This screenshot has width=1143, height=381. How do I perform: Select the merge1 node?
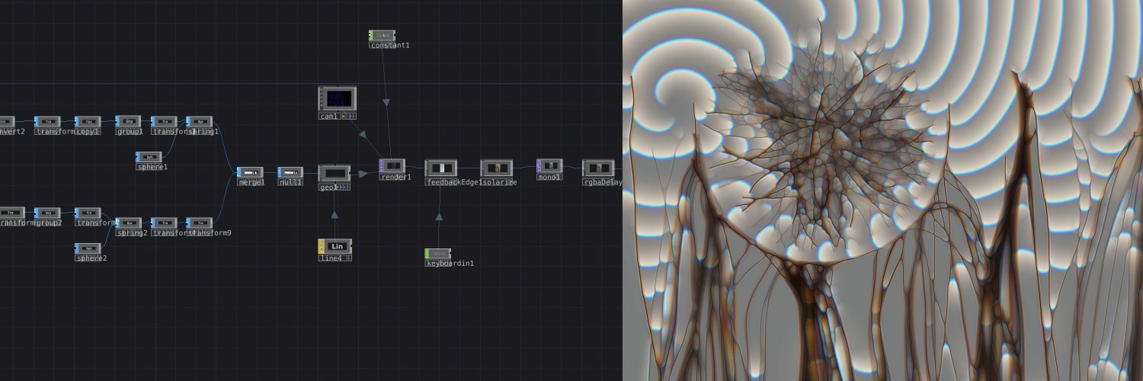pos(250,172)
